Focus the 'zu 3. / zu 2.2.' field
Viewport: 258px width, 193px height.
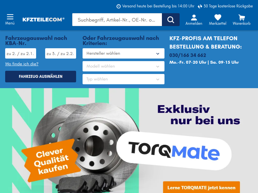(61, 53)
